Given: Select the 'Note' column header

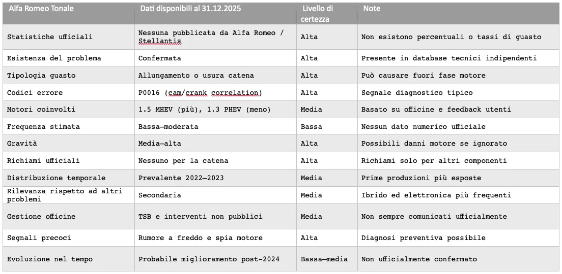Looking at the screenshot, I should 458,14.
